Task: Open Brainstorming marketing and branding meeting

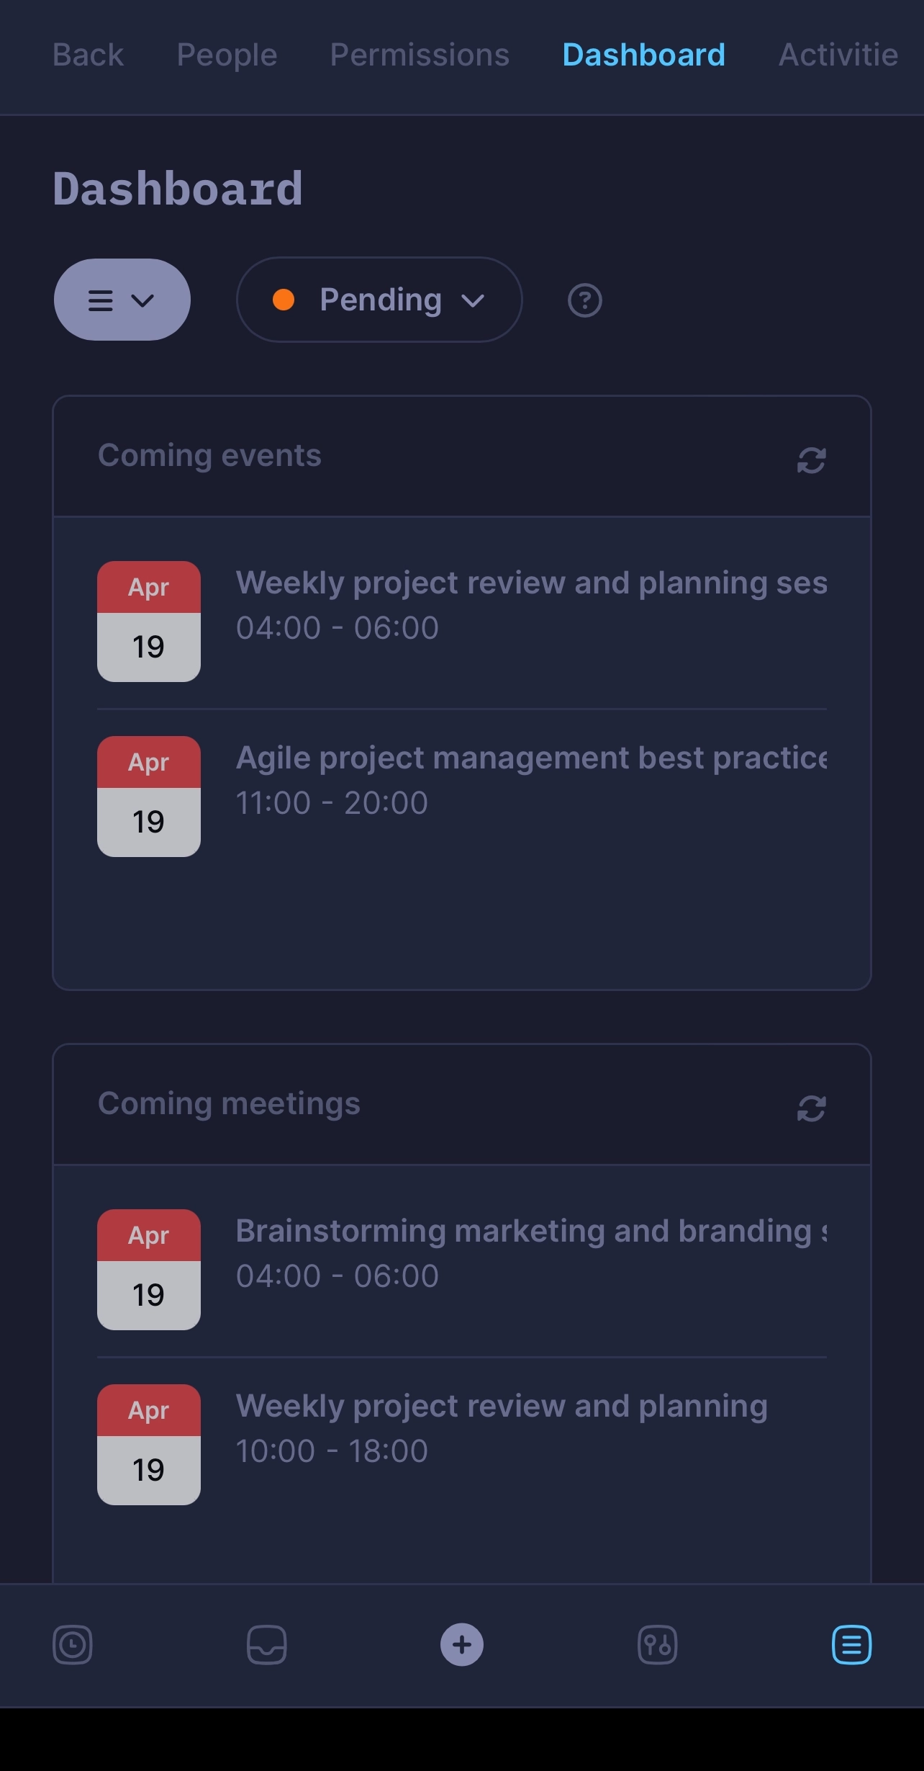Action: click(x=531, y=1231)
